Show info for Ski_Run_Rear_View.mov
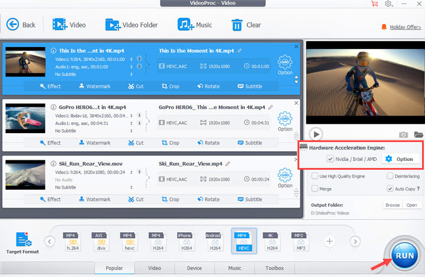This screenshot has height=277, width=425. 54,164
